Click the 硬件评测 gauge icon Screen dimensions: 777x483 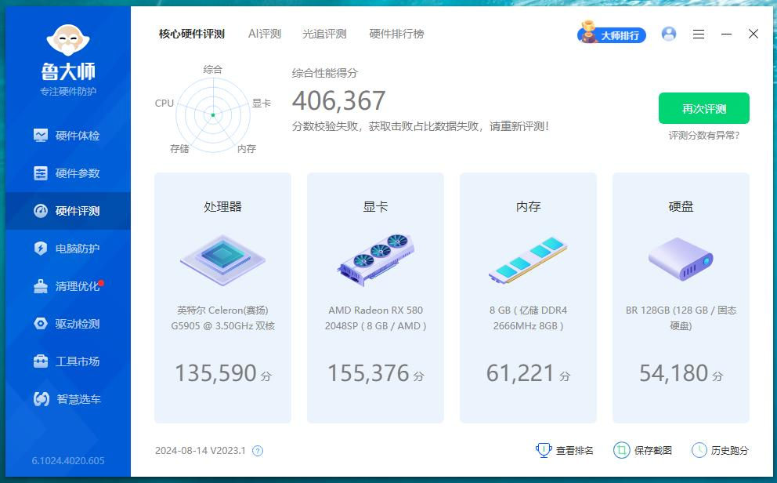(x=41, y=211)
